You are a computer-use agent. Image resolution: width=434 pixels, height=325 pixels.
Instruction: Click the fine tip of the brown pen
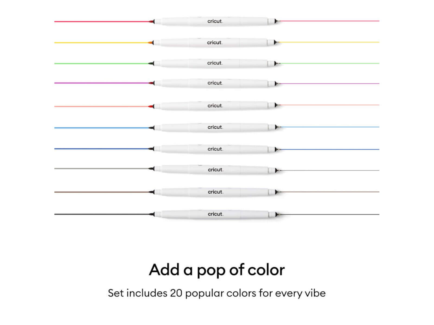pyautogui.click(x=276, y=192)
